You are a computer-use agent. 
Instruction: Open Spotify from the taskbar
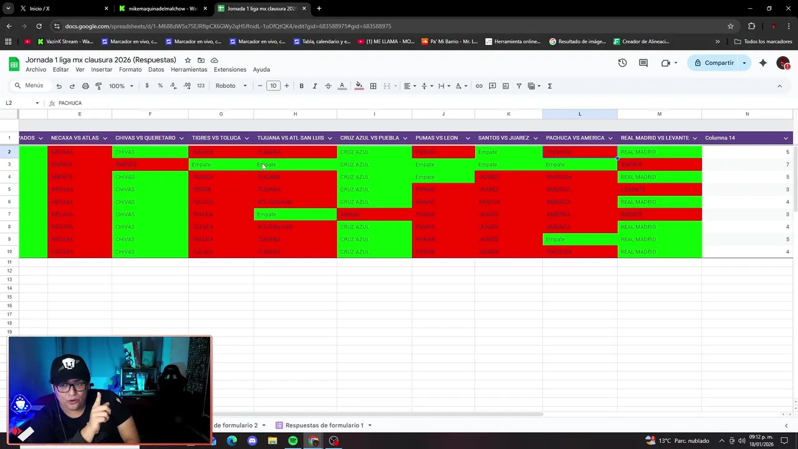click(293, 441)
